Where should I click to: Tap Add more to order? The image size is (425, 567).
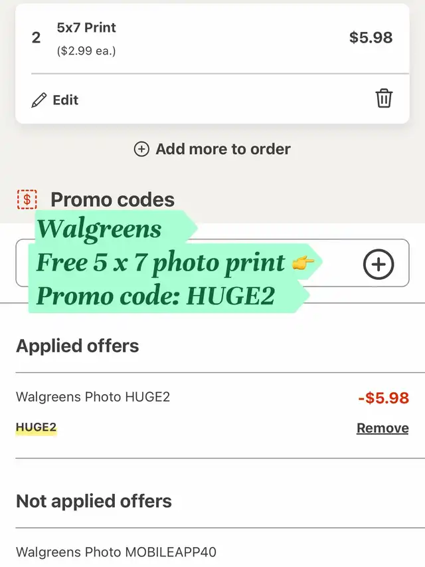pos(212,149)
